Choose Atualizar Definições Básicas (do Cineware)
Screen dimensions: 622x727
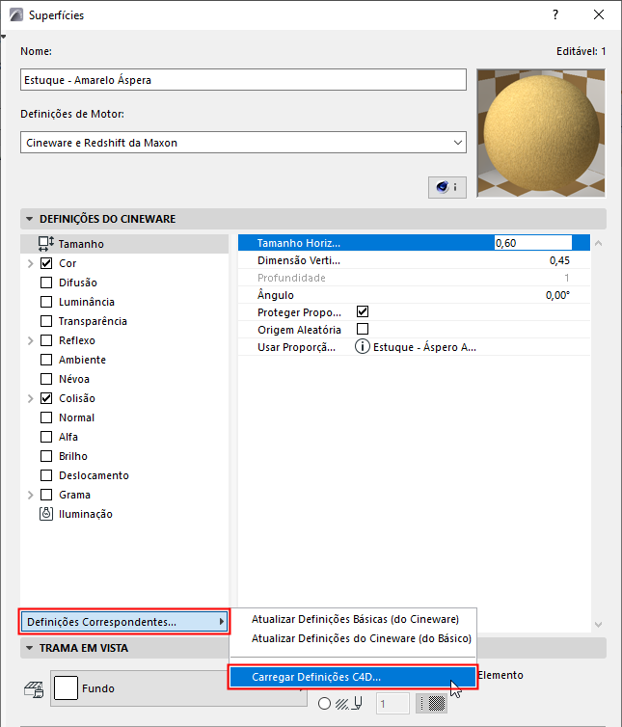[x=355, y=619]
